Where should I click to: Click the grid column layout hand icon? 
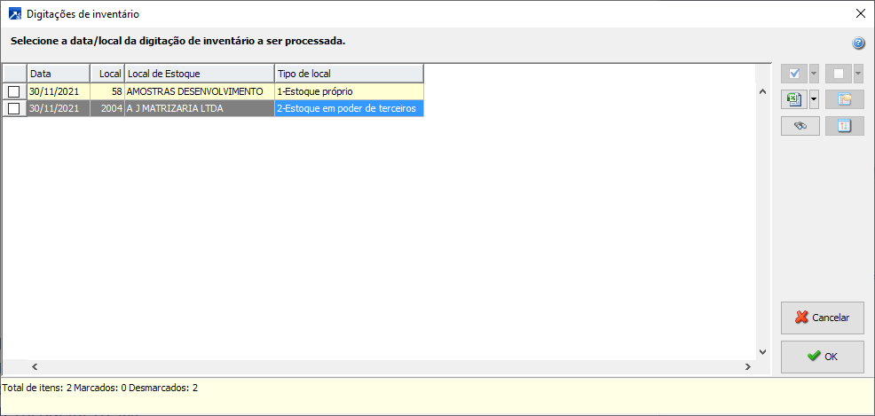point(845,100)
